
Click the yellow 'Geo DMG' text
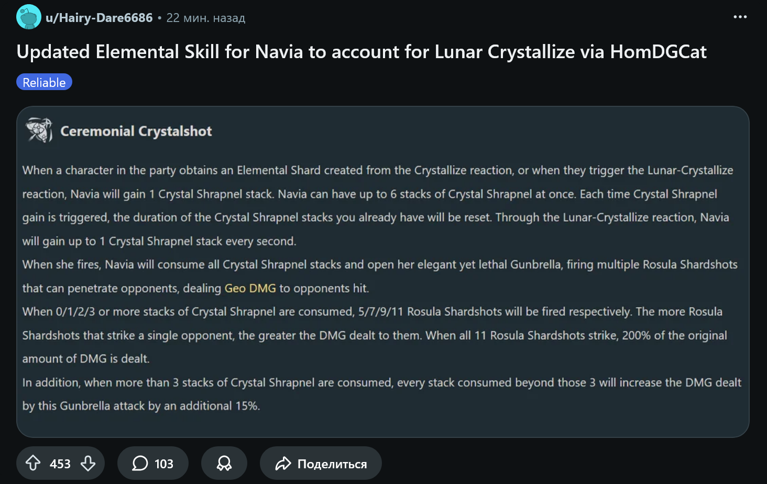click(x=250, y=288)
